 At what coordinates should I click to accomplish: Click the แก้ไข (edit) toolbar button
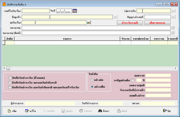(30, 111)
